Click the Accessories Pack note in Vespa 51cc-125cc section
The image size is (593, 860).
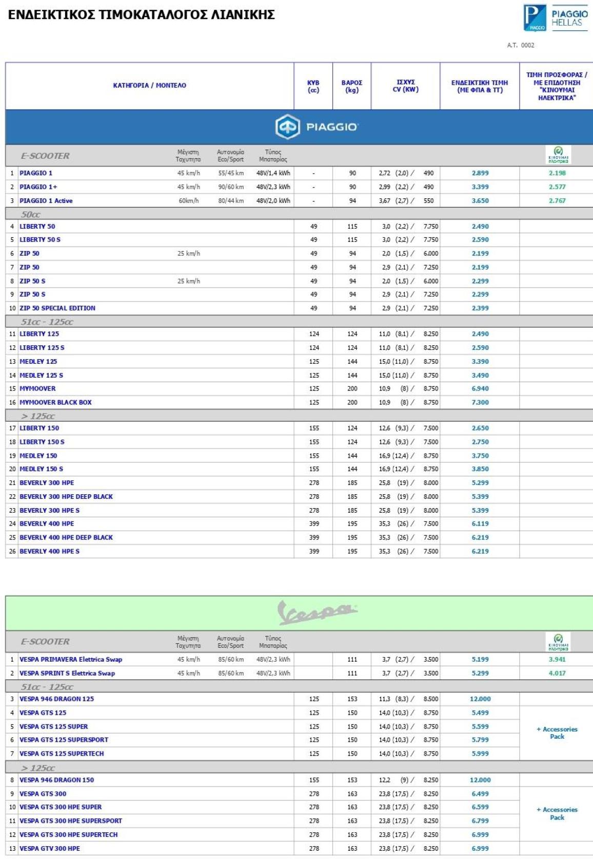(557, 733)
